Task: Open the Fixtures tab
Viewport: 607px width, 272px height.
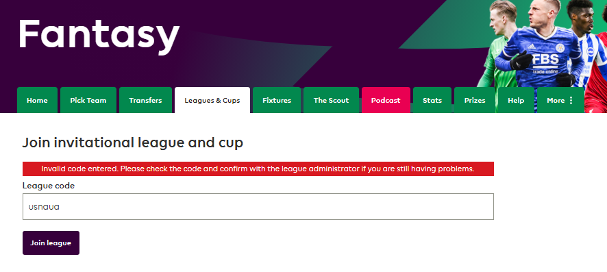Action: 277,100
